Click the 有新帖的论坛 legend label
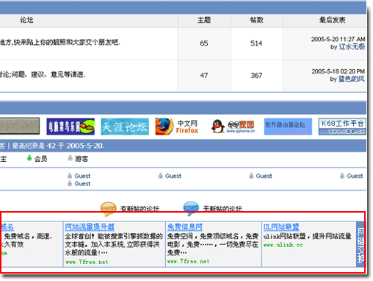The width and height of the screenshot is (373, 281). pos(140,209)
